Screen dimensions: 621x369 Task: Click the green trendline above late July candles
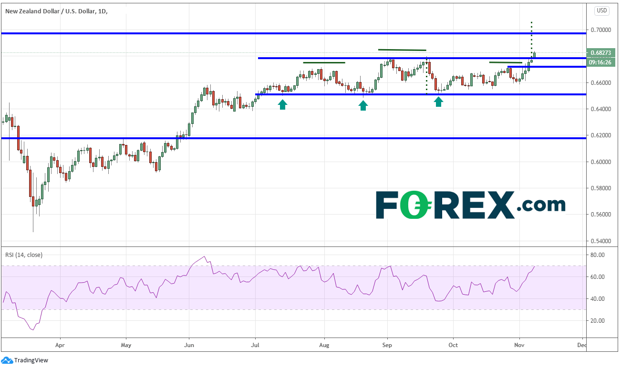[324, 62]
